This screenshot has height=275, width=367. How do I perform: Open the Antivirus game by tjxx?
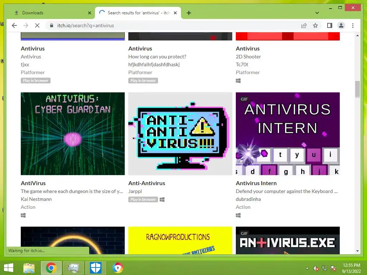33,48
